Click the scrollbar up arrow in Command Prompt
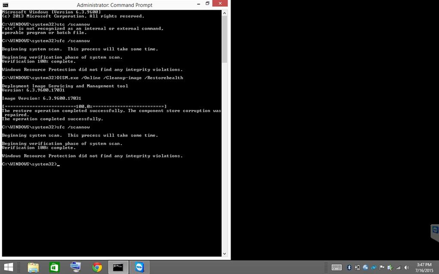This screenshot has width=439, height=274. click(x=225, y=13)
